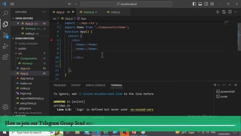
Task: Click the App symbol breadcrumb
Action: coord(82,19)
